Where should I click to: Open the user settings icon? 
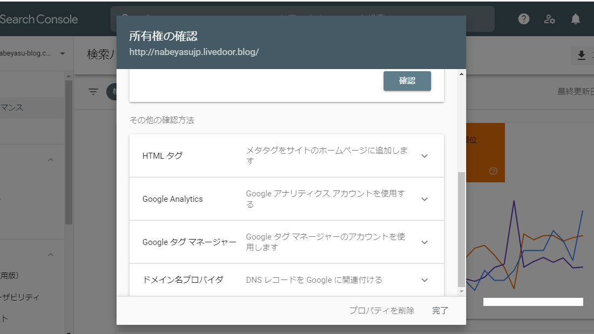click(550, 19)
